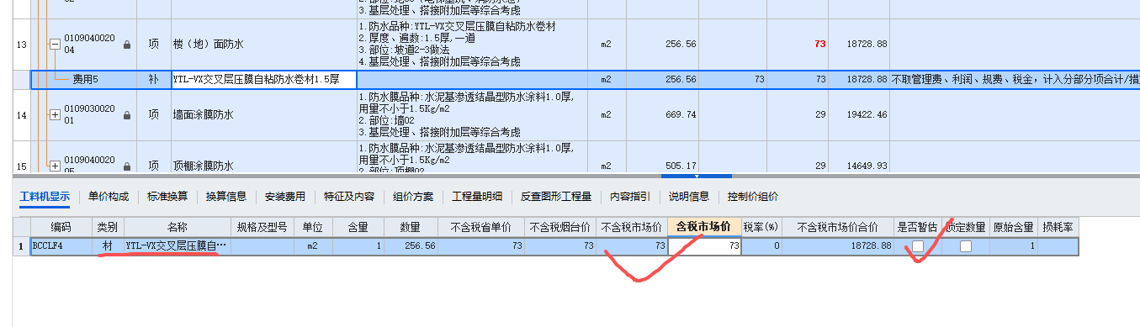The width and height of the screenshot is (1140, 327).
Task: Click the 材 category cell in row 1
Action: 108,246
